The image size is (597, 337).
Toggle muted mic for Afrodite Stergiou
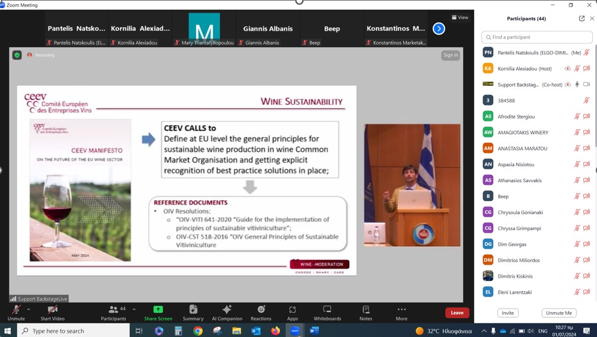[x=577, y=116]
